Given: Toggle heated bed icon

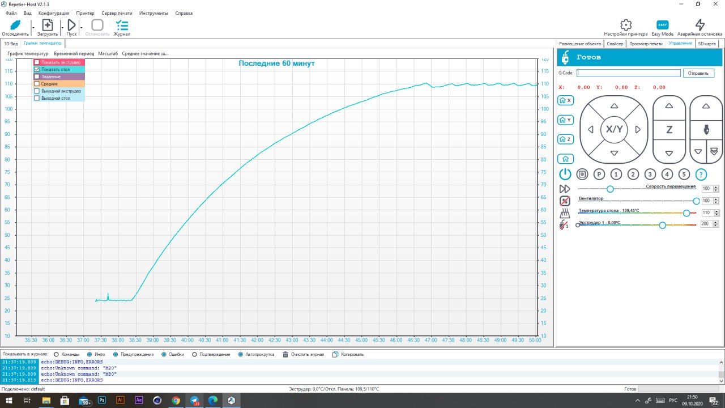Looking at the screenshot, I should 565,213.
